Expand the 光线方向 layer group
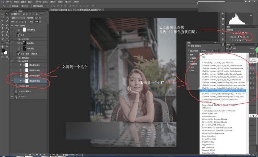 pyautogui.click(x=17, y=39)
